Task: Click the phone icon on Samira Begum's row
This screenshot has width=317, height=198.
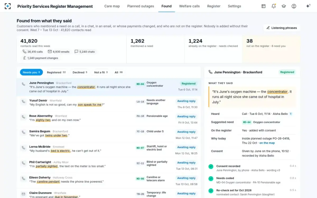Action: pos(24,132)
